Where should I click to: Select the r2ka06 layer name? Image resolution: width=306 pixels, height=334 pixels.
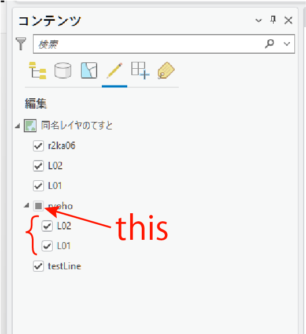62,146
